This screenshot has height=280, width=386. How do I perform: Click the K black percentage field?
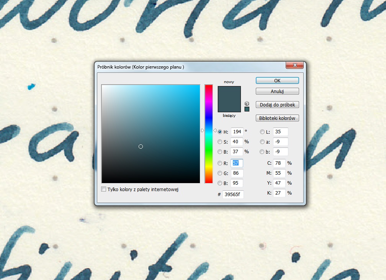tap(279, 193)
